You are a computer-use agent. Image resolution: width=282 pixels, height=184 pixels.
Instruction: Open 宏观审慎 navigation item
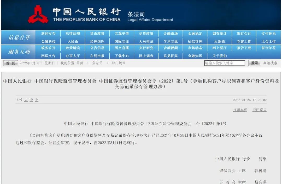122,34
